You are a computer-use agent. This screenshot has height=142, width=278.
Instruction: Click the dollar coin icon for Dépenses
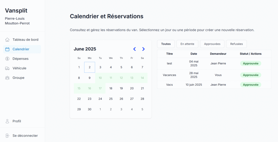pos(7,59)
